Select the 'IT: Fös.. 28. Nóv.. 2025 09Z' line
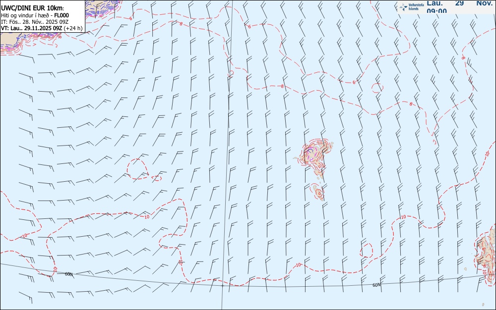The width and height of the screenshot is (496, 310). point(35,22)
